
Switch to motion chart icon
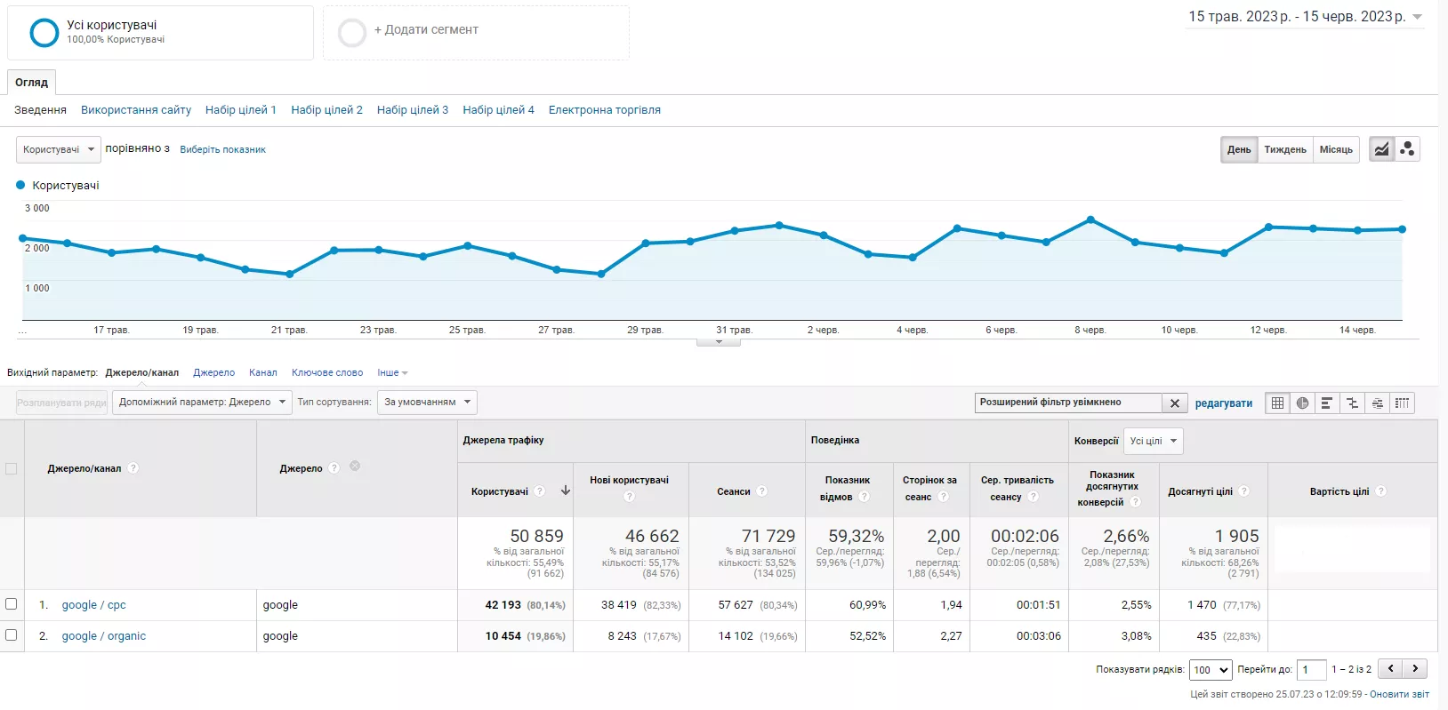coord(1407,149)
